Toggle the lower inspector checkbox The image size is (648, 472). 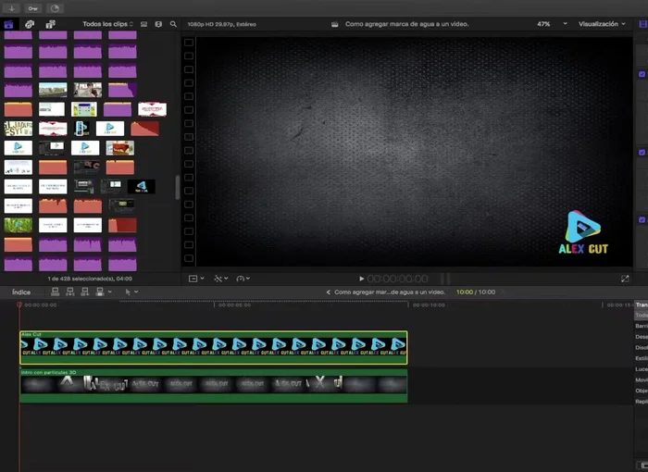(x=642, y=219)
